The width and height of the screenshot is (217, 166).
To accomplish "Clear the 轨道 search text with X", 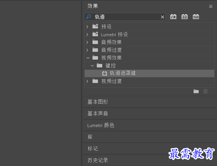I will [162, 17].
